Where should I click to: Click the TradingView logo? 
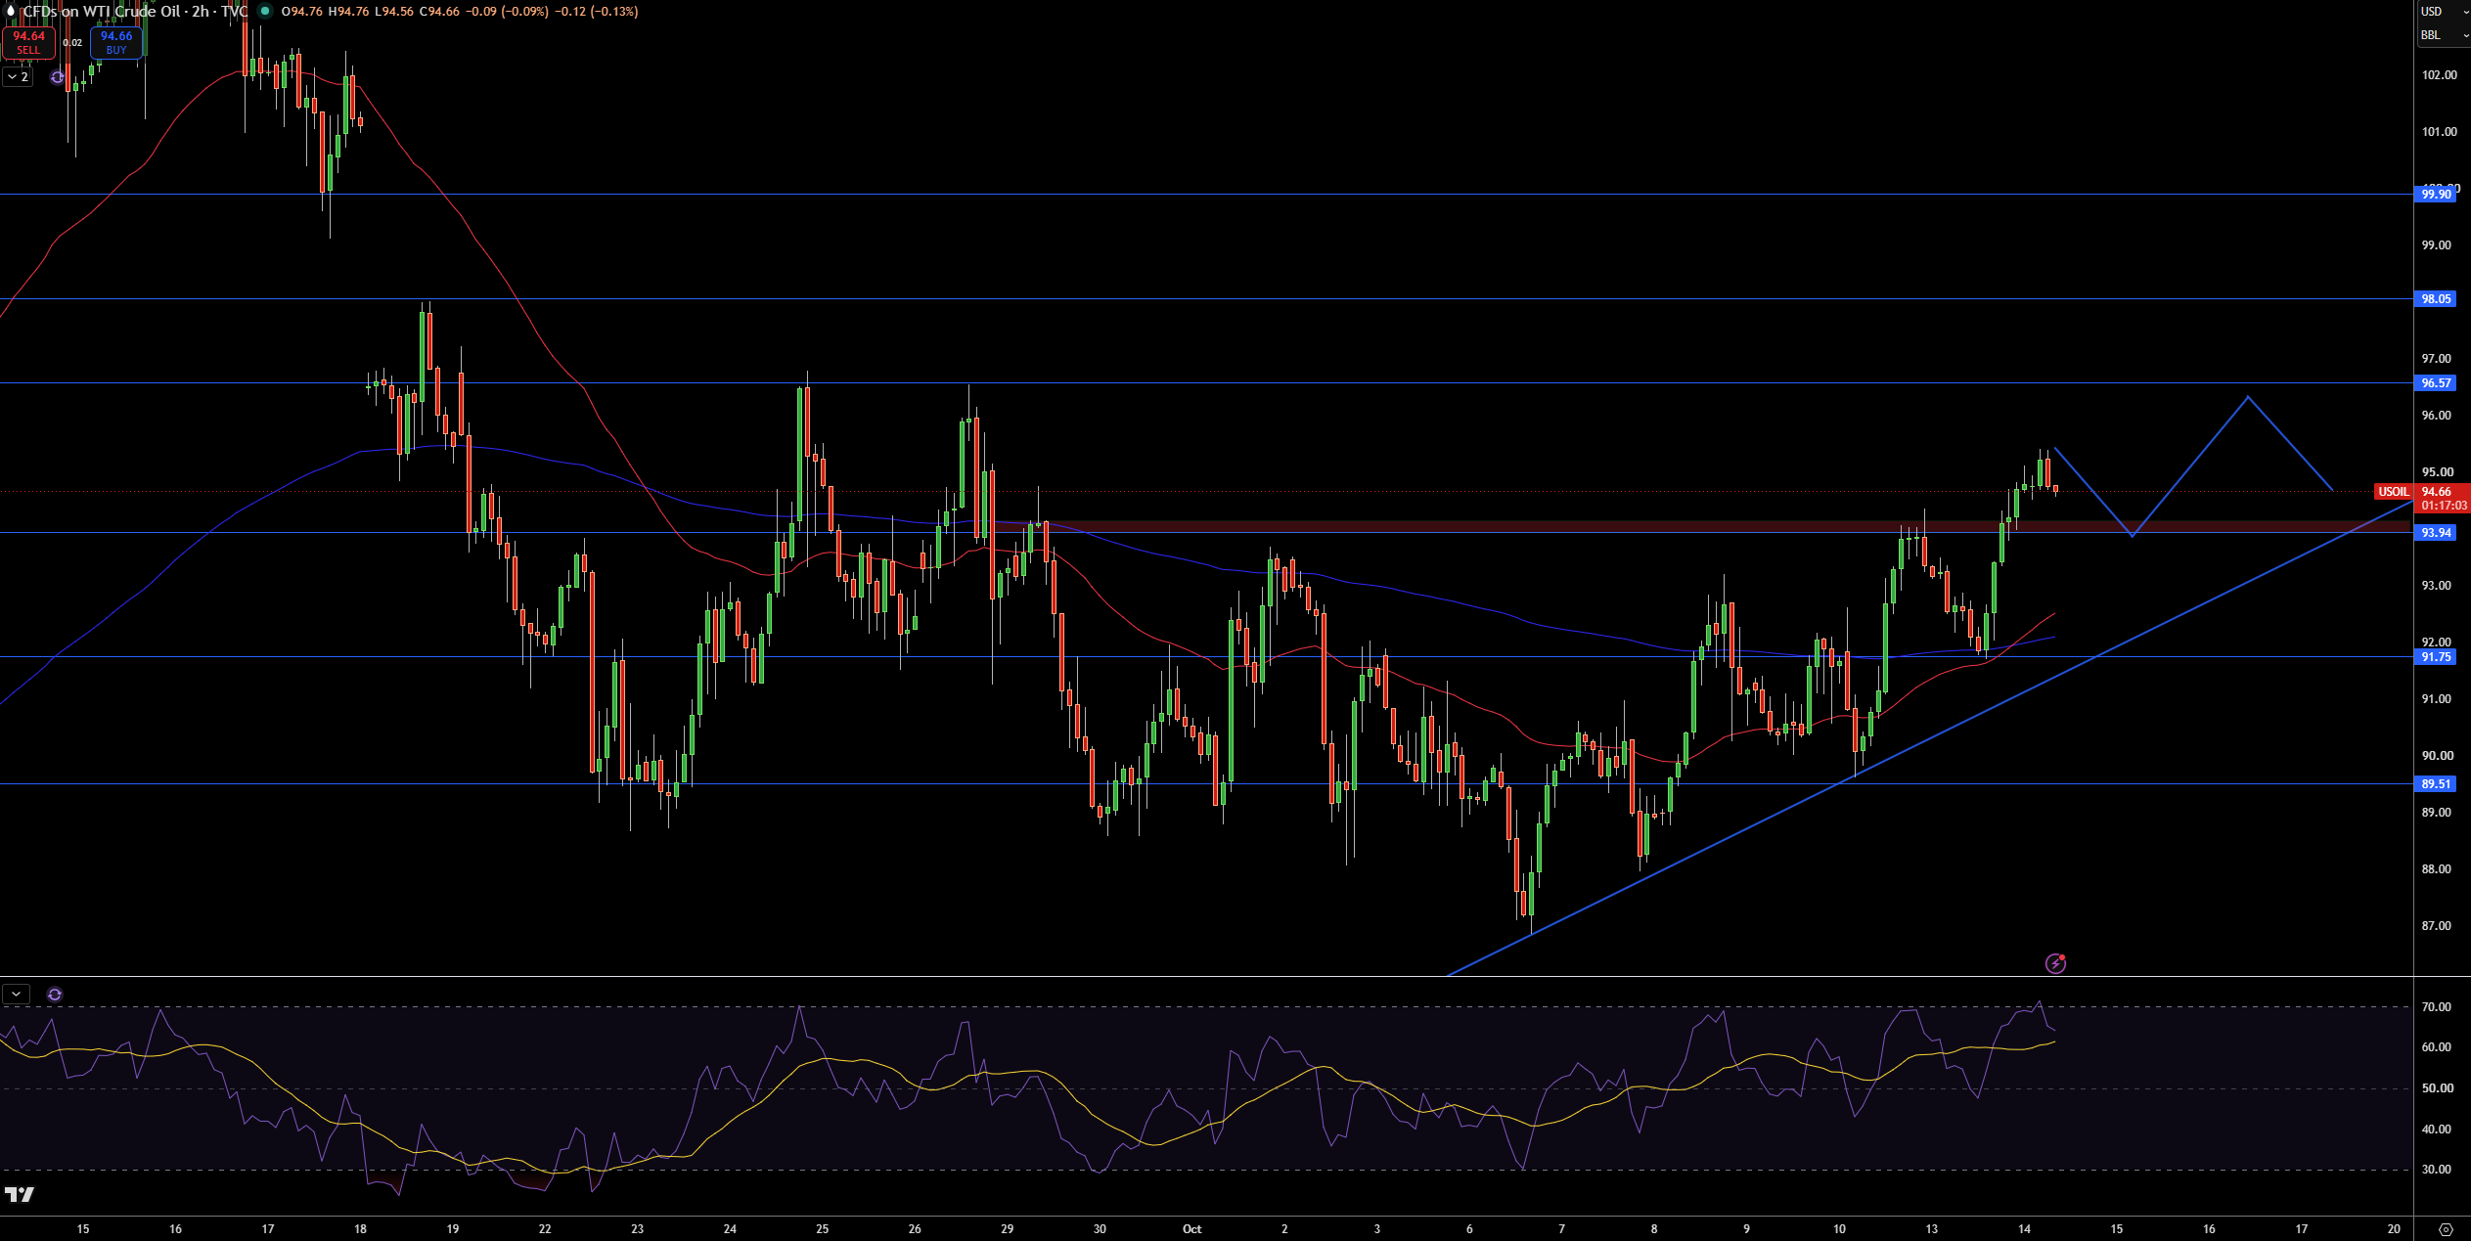(x=19, y=1194)
